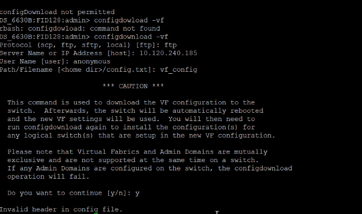Click the vf_config filename text
This screenshot has width=362, height=214.
coord(176,70)
